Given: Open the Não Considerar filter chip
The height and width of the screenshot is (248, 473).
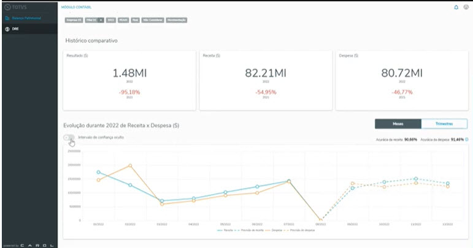Looking at the screenshot, I should (152, 20).
